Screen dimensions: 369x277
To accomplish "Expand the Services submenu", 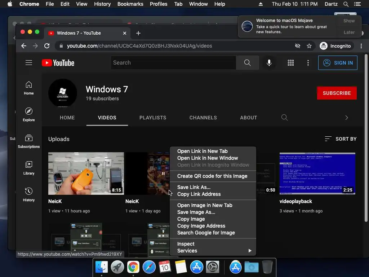I will (213, 251).
